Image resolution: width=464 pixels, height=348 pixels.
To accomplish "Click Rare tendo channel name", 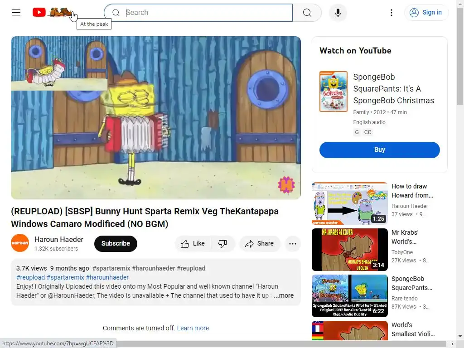I will (405, 299).
